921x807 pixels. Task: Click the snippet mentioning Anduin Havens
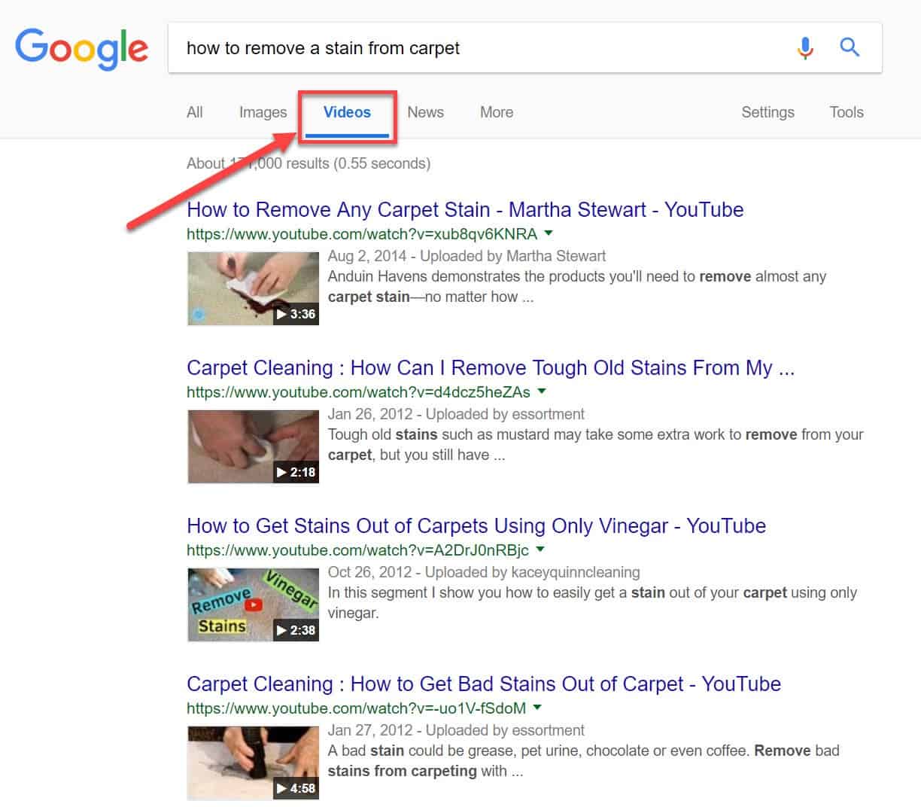[577, 287]
